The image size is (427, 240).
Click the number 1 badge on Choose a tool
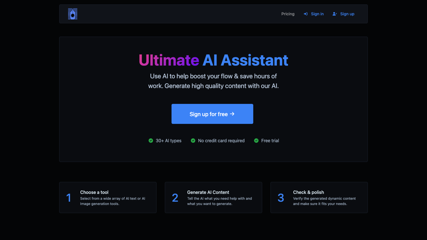(69, 197)
